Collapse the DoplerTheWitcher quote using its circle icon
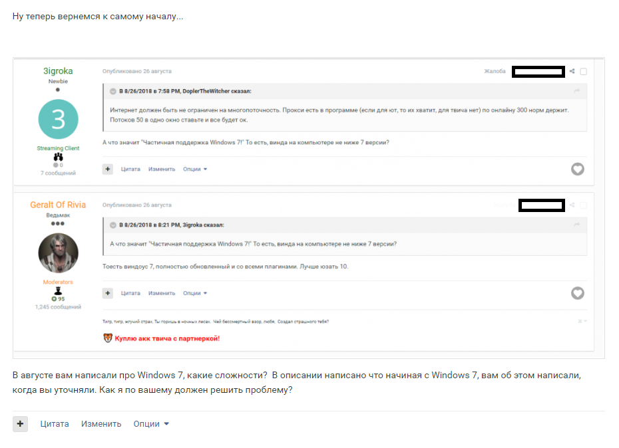 click(x=113, y=91)
